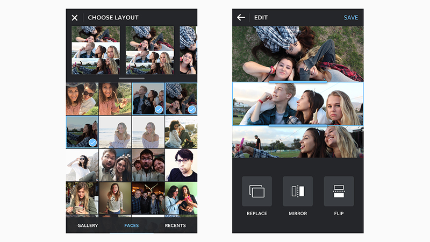Viewport: 430px width, 242px height.
Task: Select the top collage panel of girls on grass
Action: pos(298,54)
